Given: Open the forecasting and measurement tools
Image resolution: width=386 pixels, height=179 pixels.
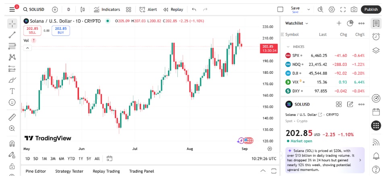Looking at the screenshot, I should click(12, 69).
